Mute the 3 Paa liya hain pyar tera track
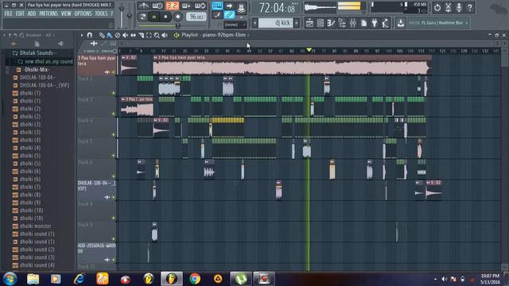509x286 pixels. coord(113,72)
